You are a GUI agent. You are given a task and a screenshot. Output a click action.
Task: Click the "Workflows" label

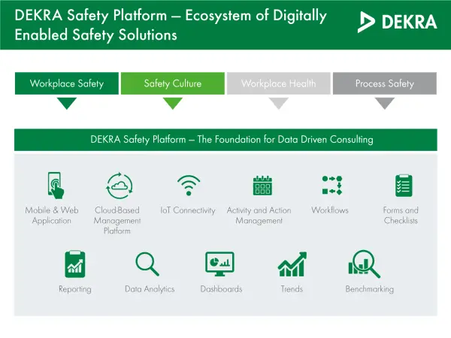click(330, 210)
